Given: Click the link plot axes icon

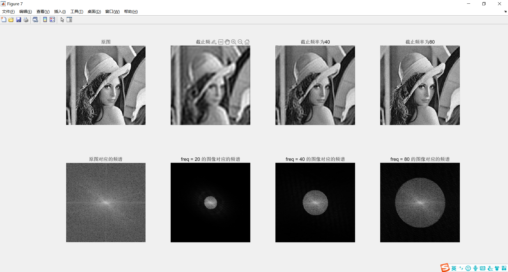Looking at the screenshot, I should click(x=35, y=20).
